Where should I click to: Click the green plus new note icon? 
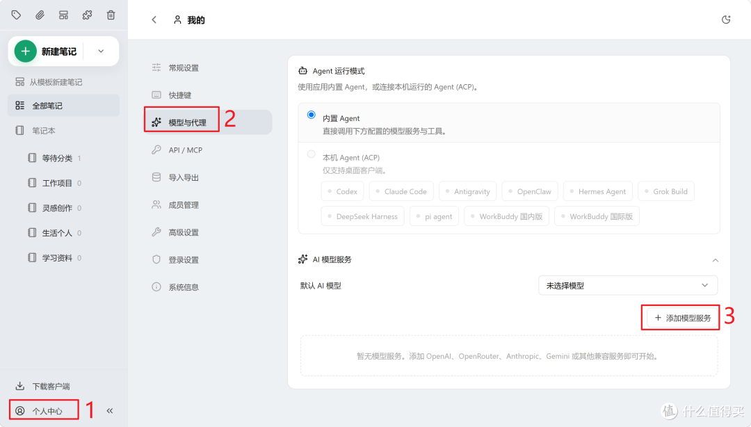tap(26, 51)
